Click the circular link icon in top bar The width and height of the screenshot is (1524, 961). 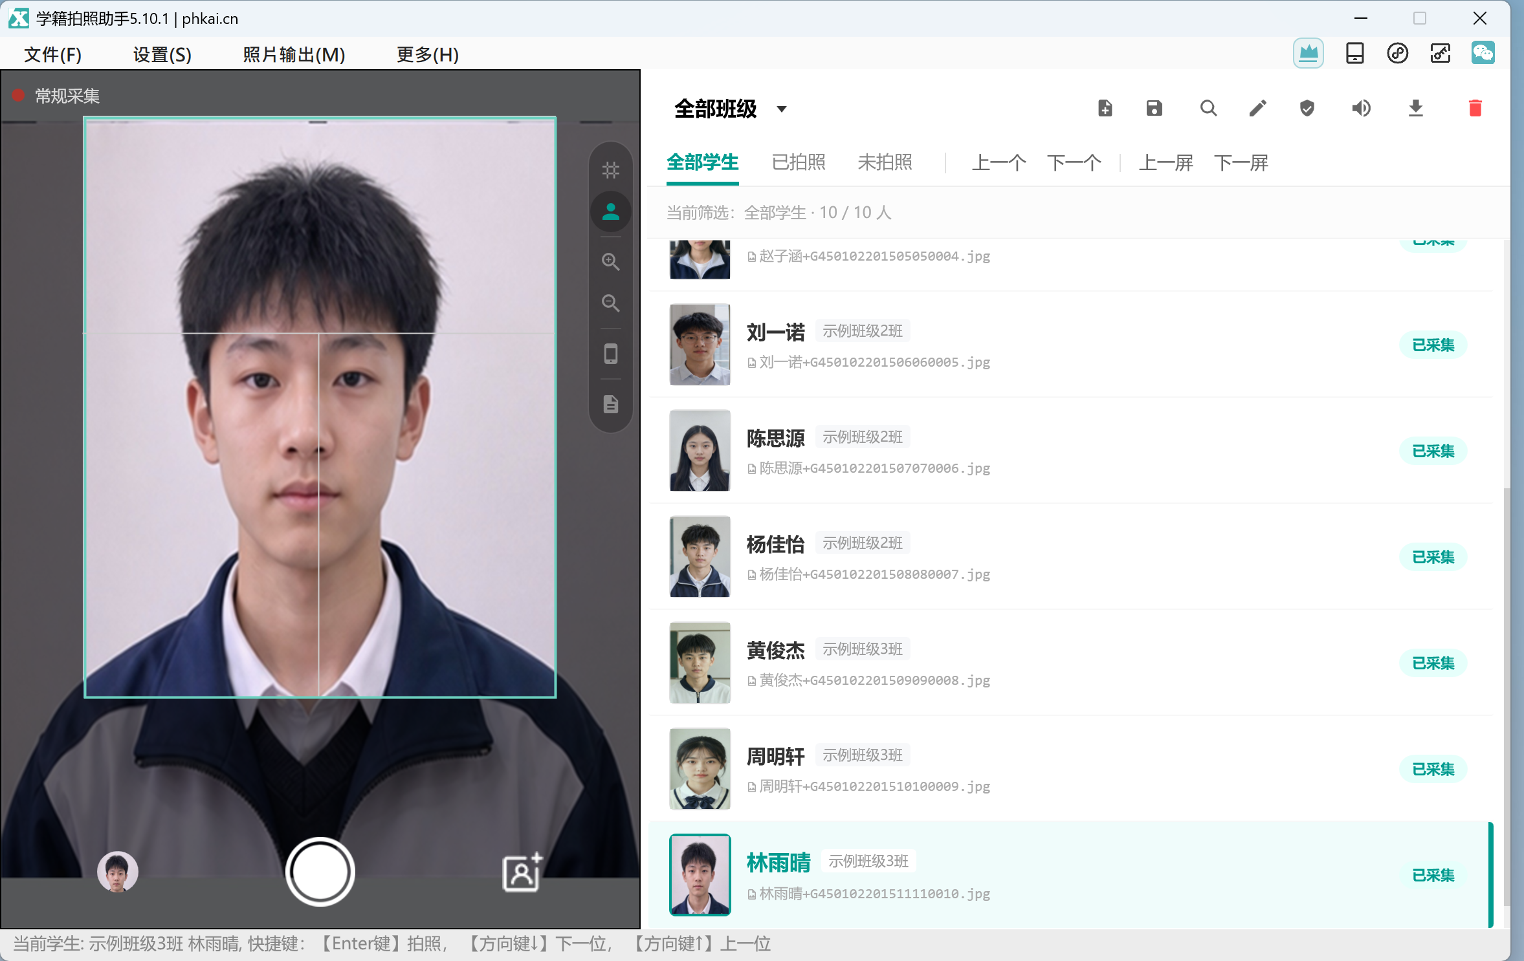[1397, 53]
